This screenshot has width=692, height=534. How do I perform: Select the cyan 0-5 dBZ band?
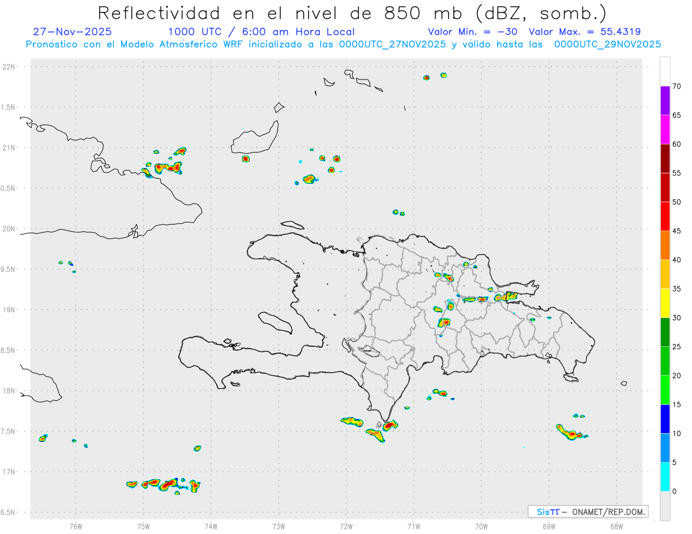(665, 477)
